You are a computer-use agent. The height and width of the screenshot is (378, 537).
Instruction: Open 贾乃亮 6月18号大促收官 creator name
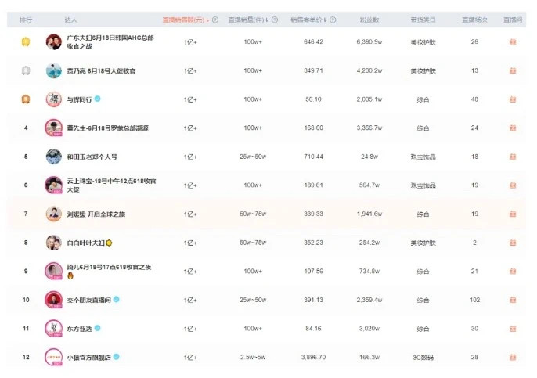(x=101, y=71)
